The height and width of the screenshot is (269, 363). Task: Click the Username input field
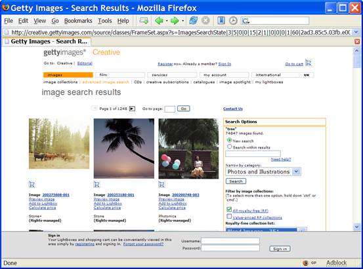tap(230, 241)
